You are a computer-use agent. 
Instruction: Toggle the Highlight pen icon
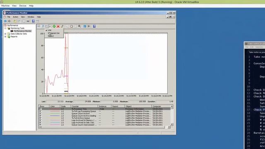tap(62, 26)
